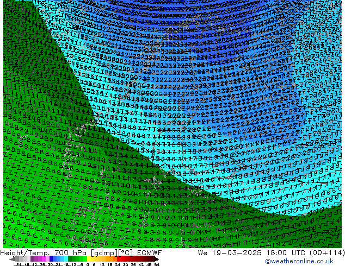The image size is (345, 266).
Task: Click the '18:00 UTC' valid time text
Action: tap(286, 253)
